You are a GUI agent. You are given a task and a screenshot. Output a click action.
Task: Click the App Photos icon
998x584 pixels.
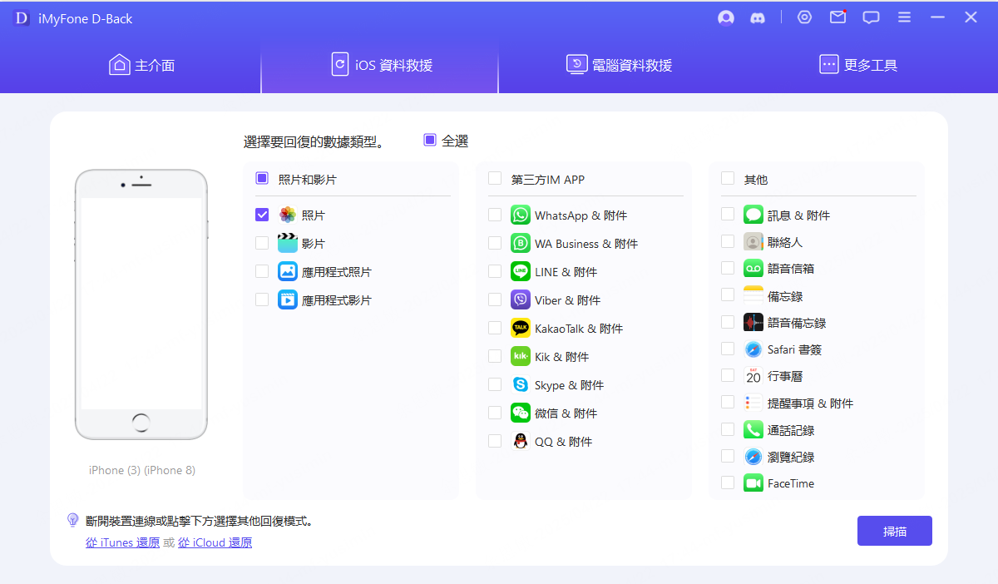[288, 271]
